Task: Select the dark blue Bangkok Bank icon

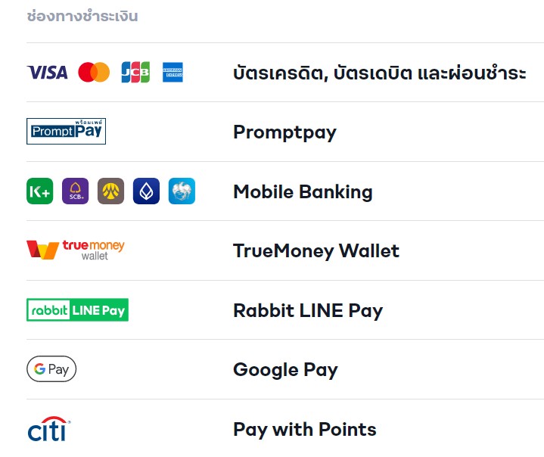Action: click(x=146, y=191)
